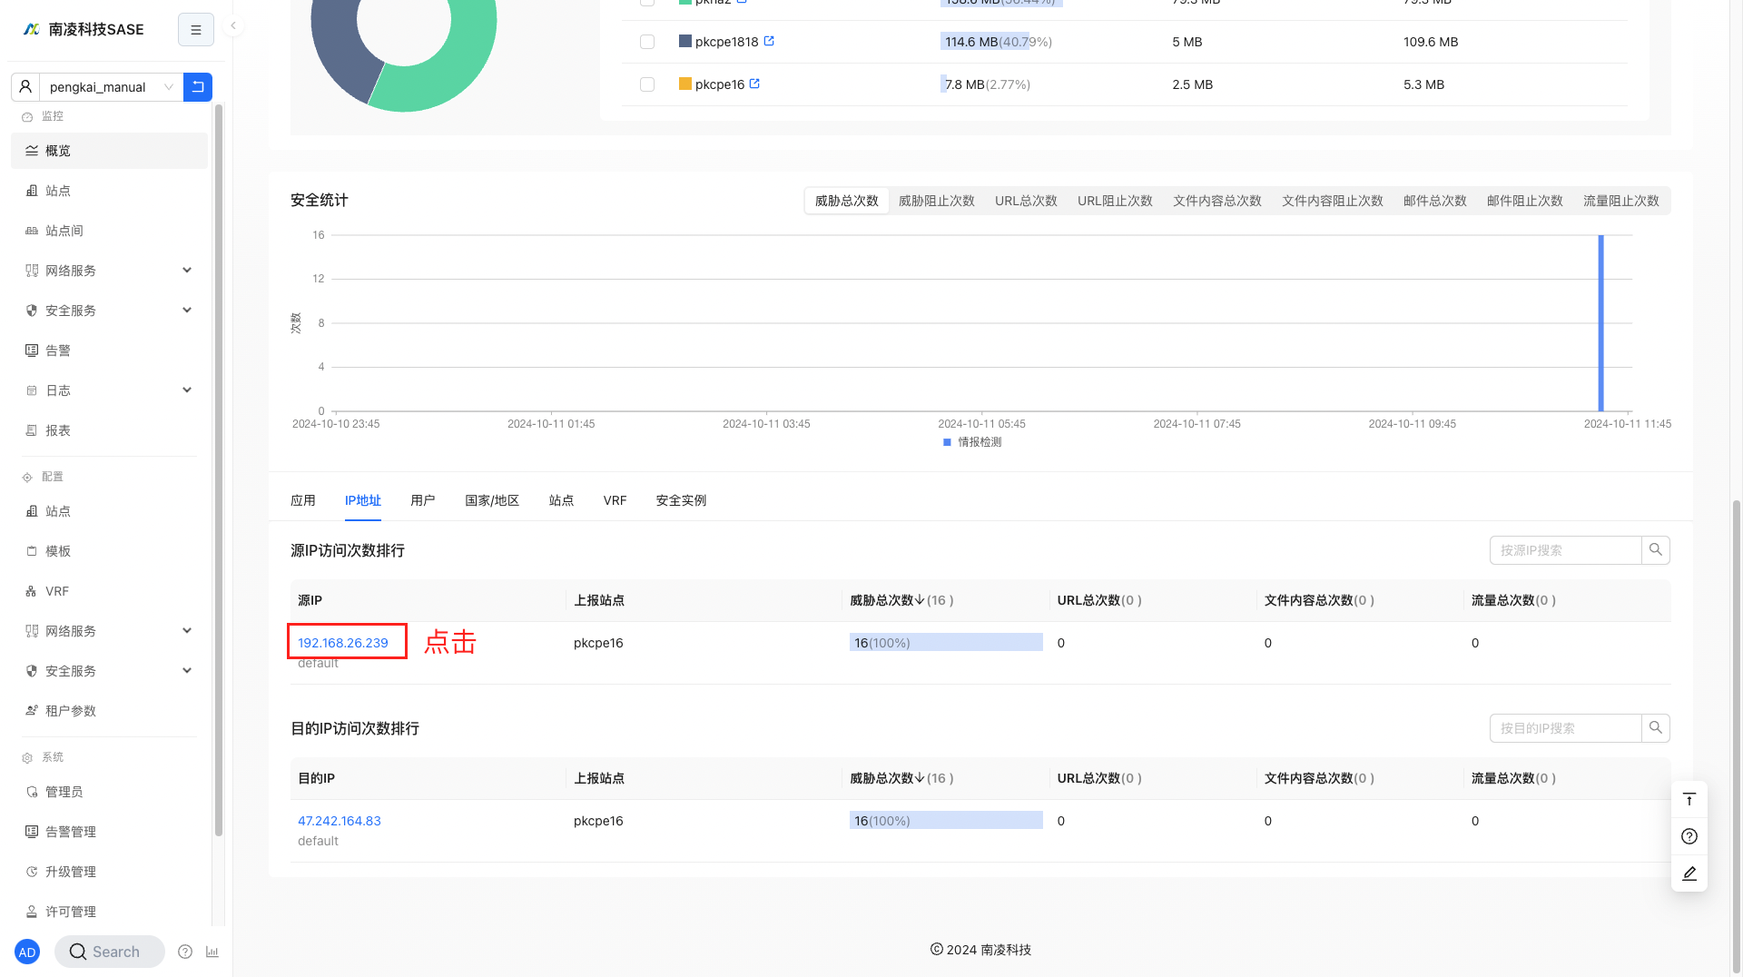Click the bottom help circle icon
The image size is (1743, 977).
[185, 952]
